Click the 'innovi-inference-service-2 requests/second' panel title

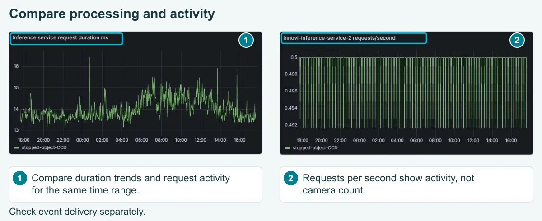click(339, 38)
